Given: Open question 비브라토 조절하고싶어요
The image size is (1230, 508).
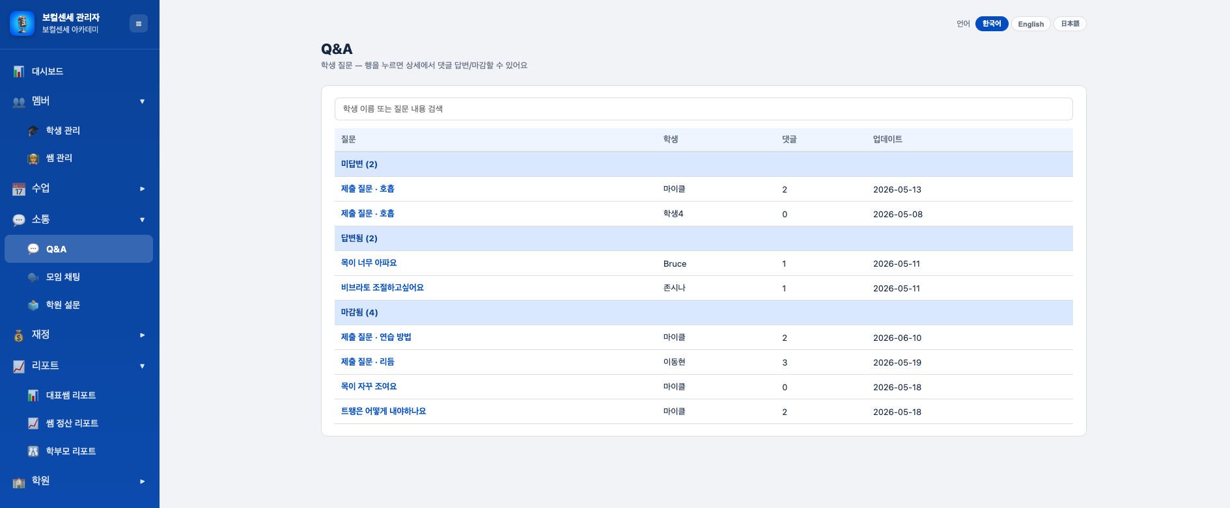Looking at the screenshot, I should [382, 287].
